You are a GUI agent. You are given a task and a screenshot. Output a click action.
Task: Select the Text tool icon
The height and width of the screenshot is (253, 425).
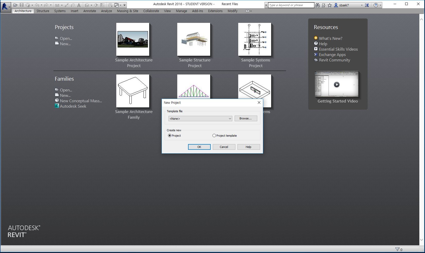coord(79,5)
